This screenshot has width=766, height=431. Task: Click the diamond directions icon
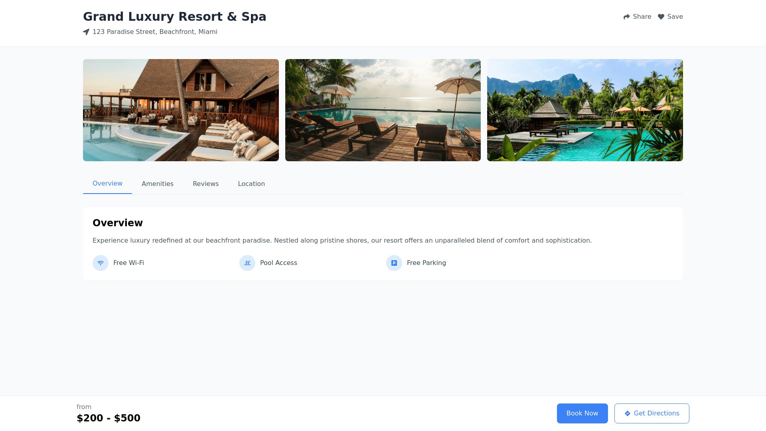tap(628, 413)
